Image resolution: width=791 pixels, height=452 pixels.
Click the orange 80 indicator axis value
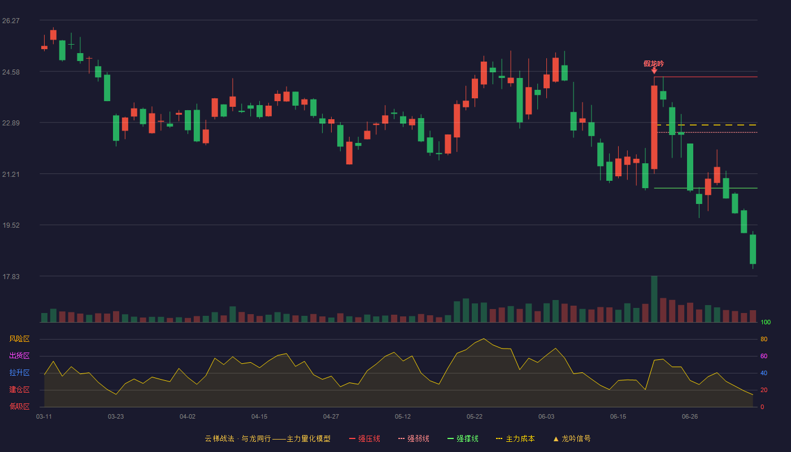[764, 340]
